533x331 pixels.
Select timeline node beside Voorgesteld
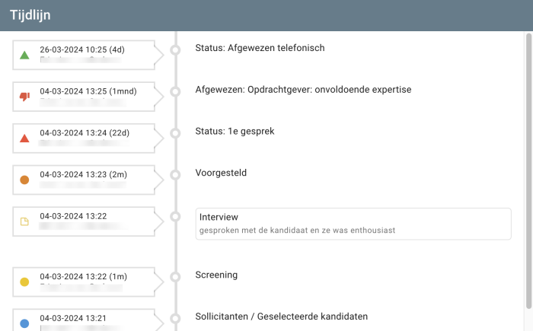[175, 174]
